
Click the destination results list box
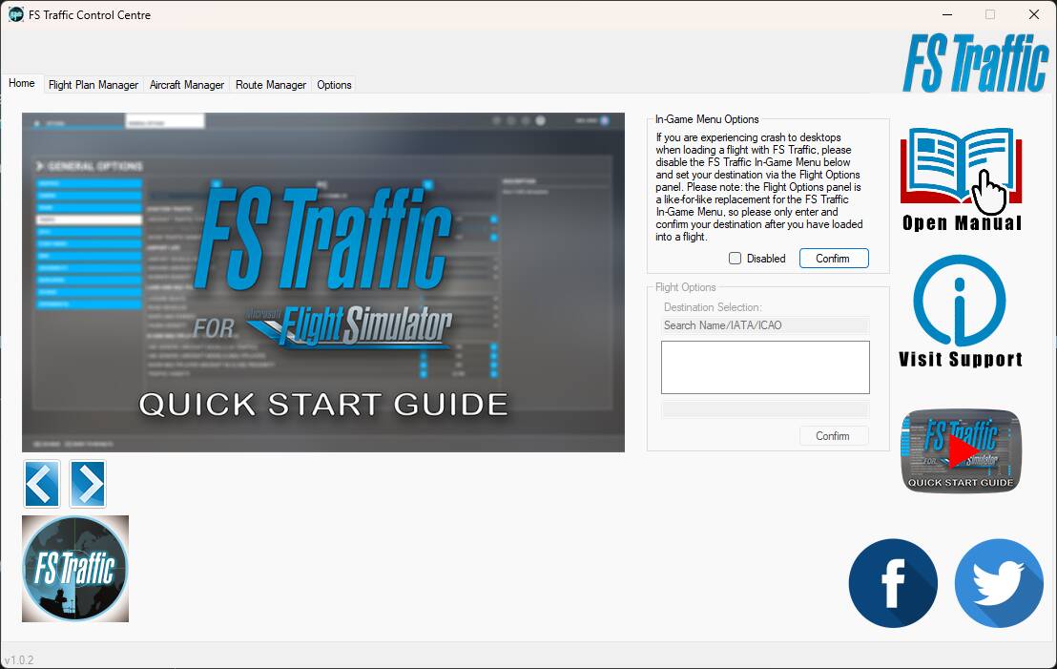[765, 366]
